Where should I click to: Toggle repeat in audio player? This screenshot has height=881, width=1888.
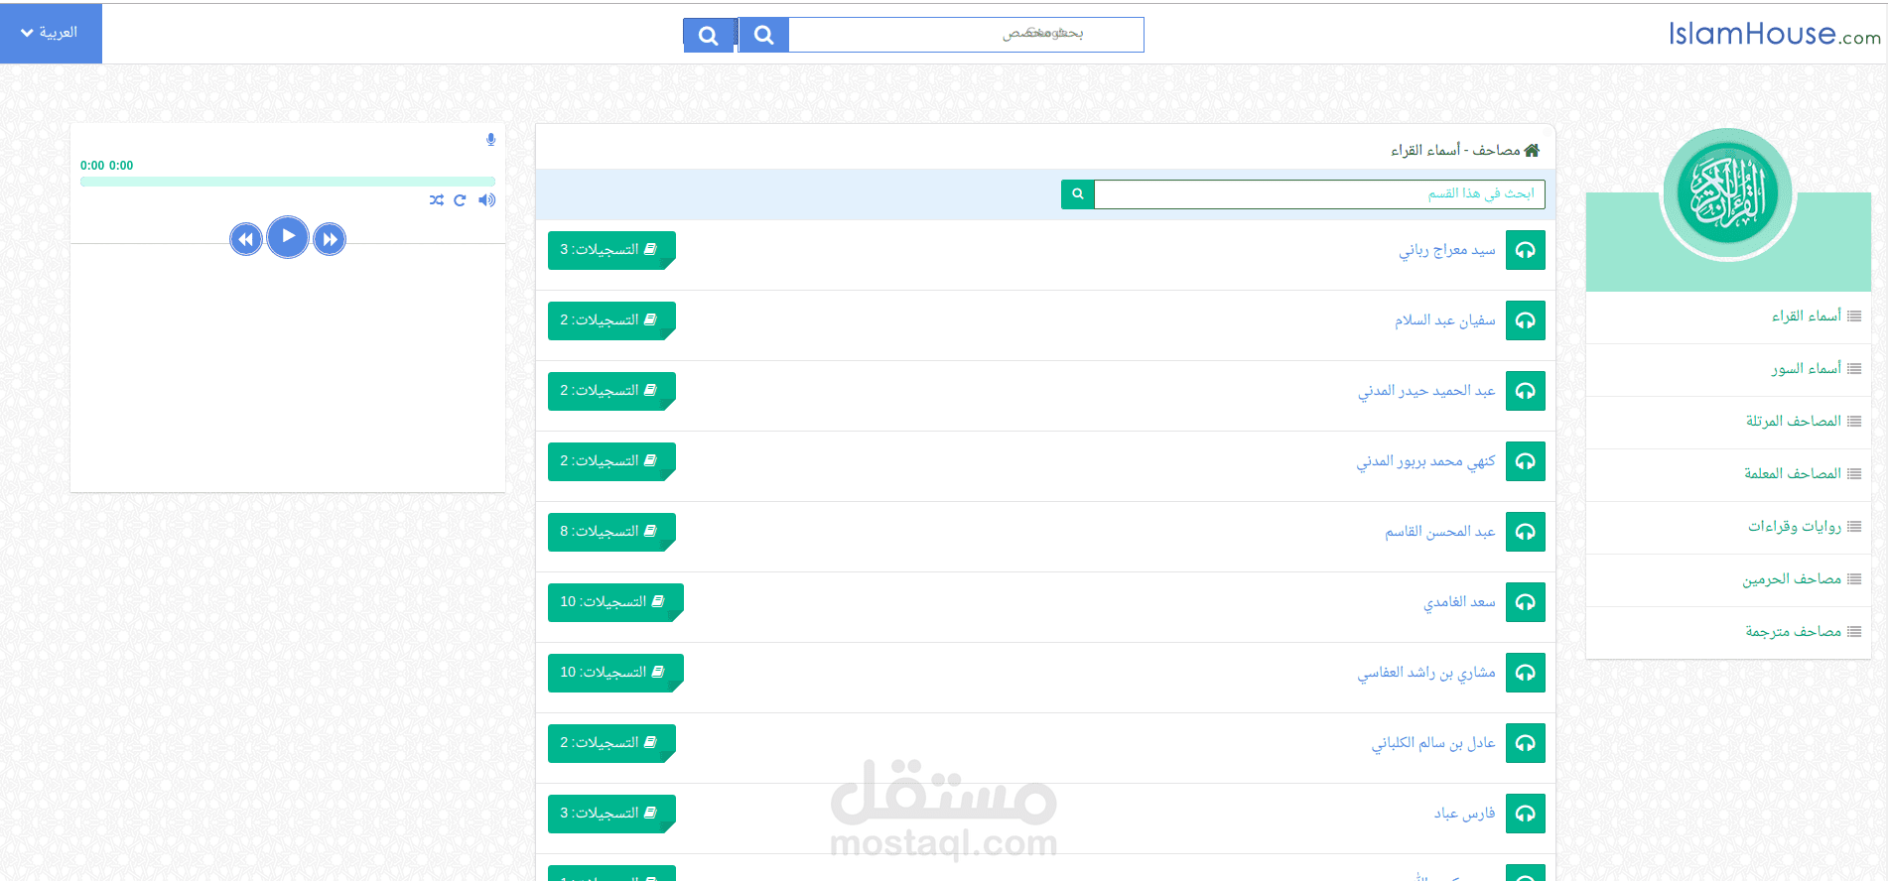(x=460, y=200)
